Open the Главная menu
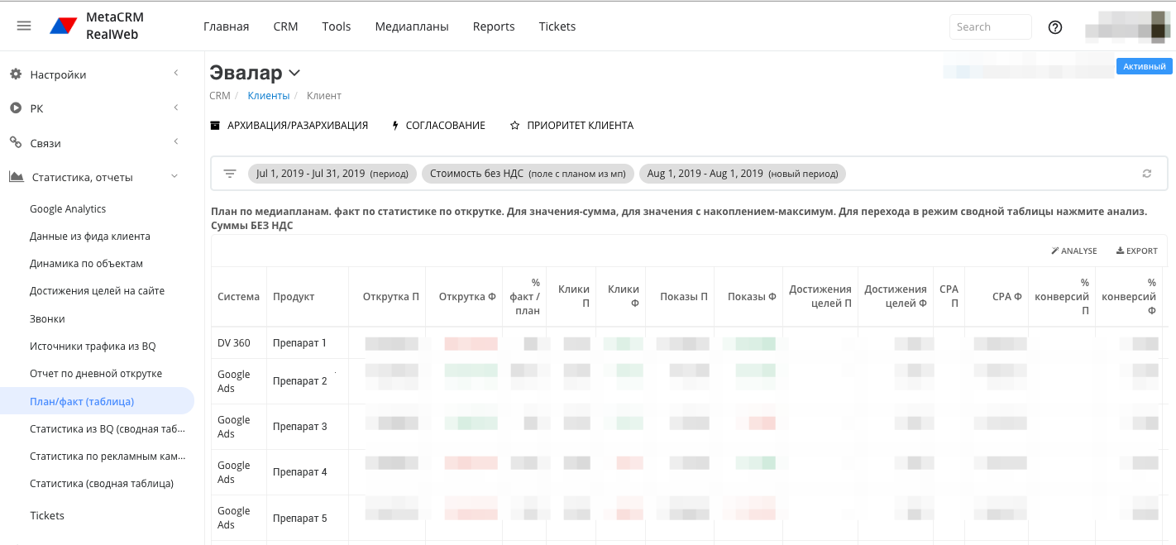 click(x=226, y=26)
